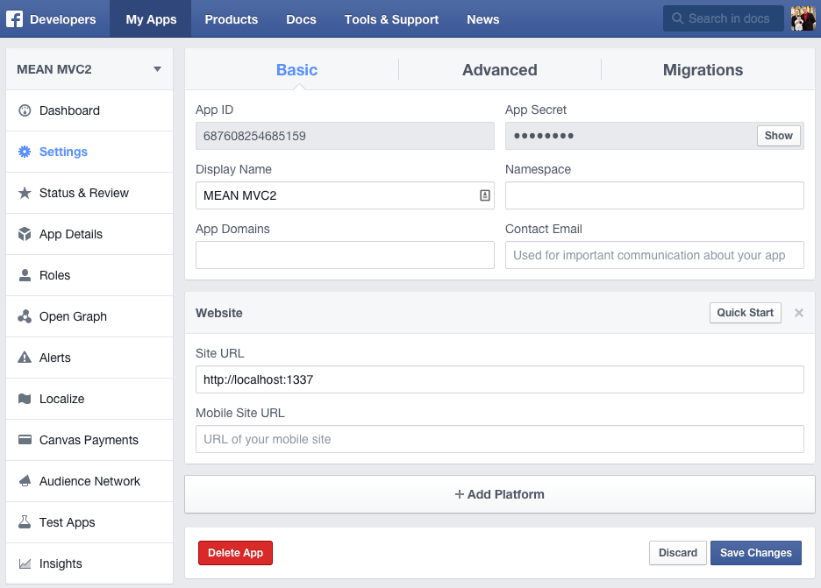Click the Namespace input field
The image size is (821, 588).
pyautogui.click(x=654, y=195)
